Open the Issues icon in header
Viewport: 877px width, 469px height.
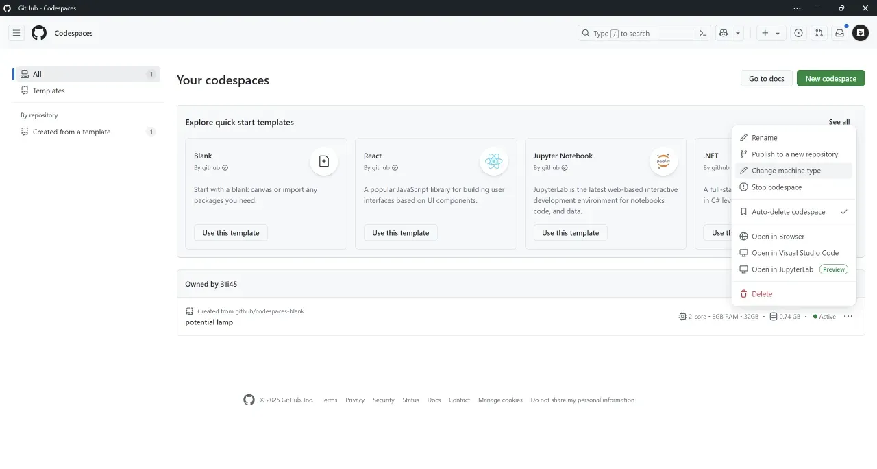[798, 33]
